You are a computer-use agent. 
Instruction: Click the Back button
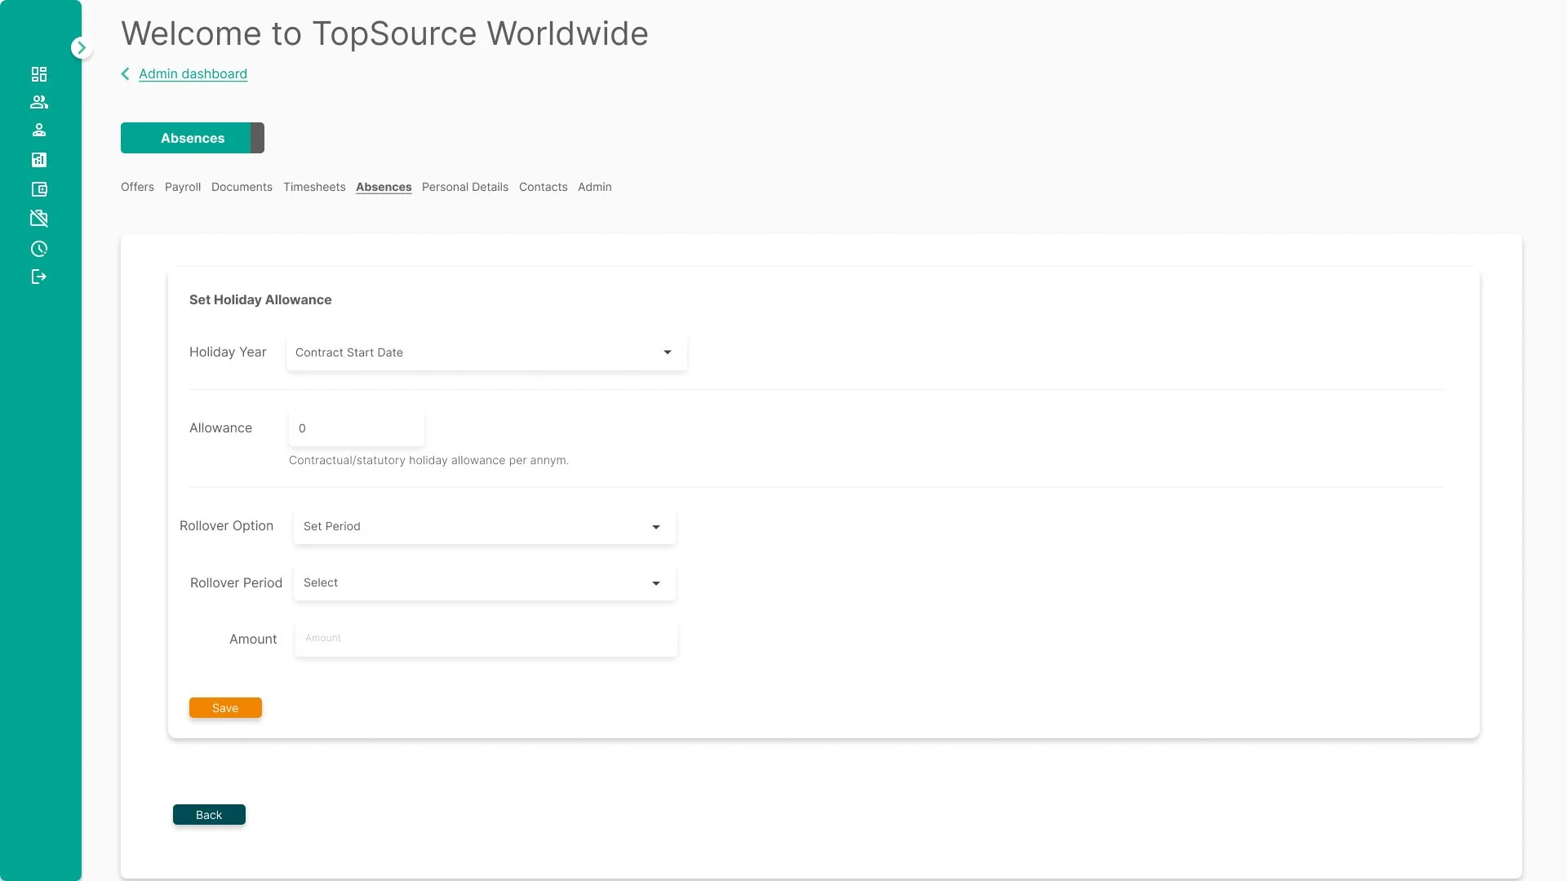click(209, 815)
